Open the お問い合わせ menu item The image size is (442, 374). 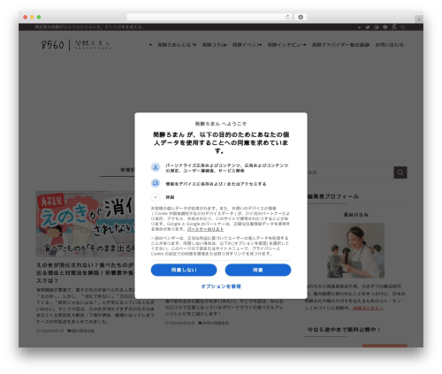(x=389, y=45)
